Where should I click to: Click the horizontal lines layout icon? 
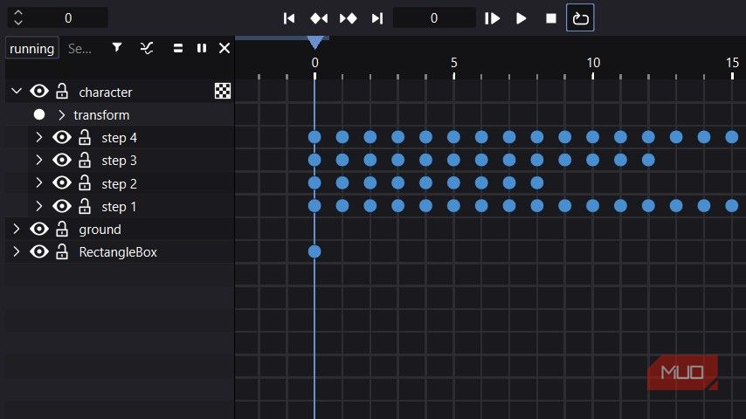click(178, 48)
